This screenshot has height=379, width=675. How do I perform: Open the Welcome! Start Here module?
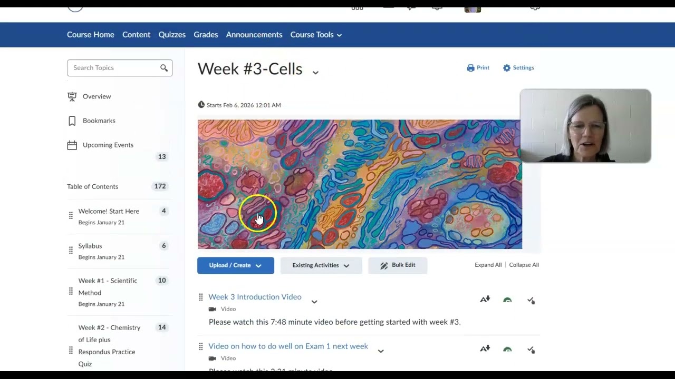tap(109, 211)
